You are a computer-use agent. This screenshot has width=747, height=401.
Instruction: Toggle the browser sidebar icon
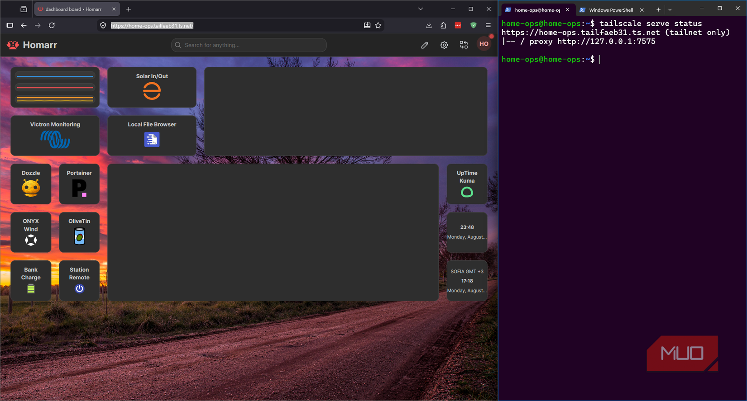pyautogui.click(x=10, y=25)
